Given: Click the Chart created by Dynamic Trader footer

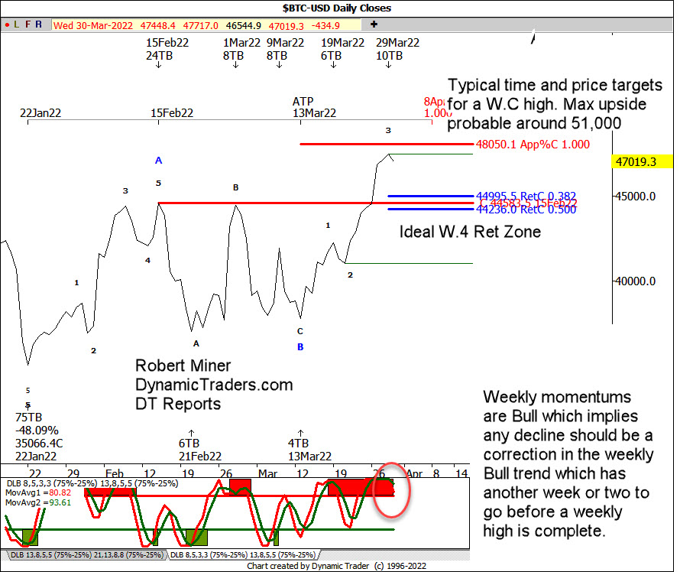Looking at the screenshot, I should pyautogui.click(x=336, y=566).
